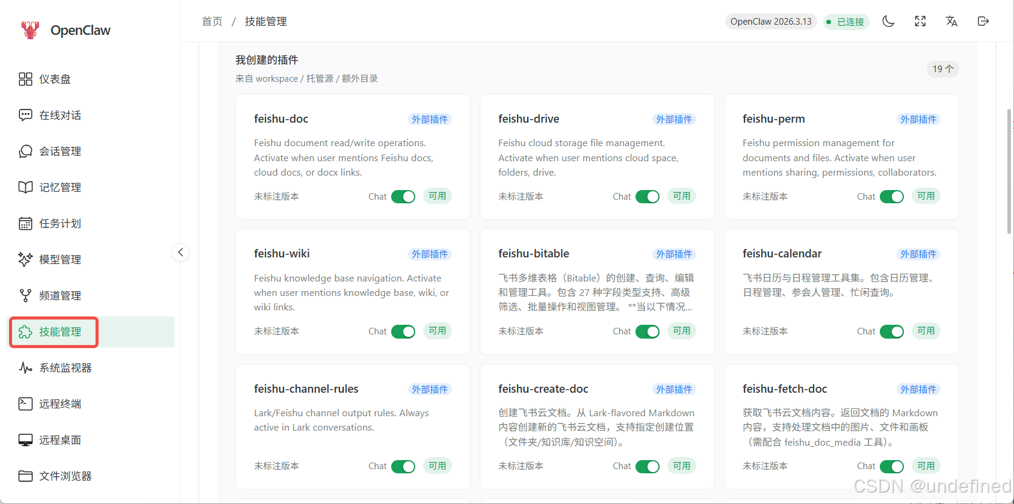Click the OpenClaw 2026.3.13 version badge
1014x504 pixels.
click(x=771, y=22)
